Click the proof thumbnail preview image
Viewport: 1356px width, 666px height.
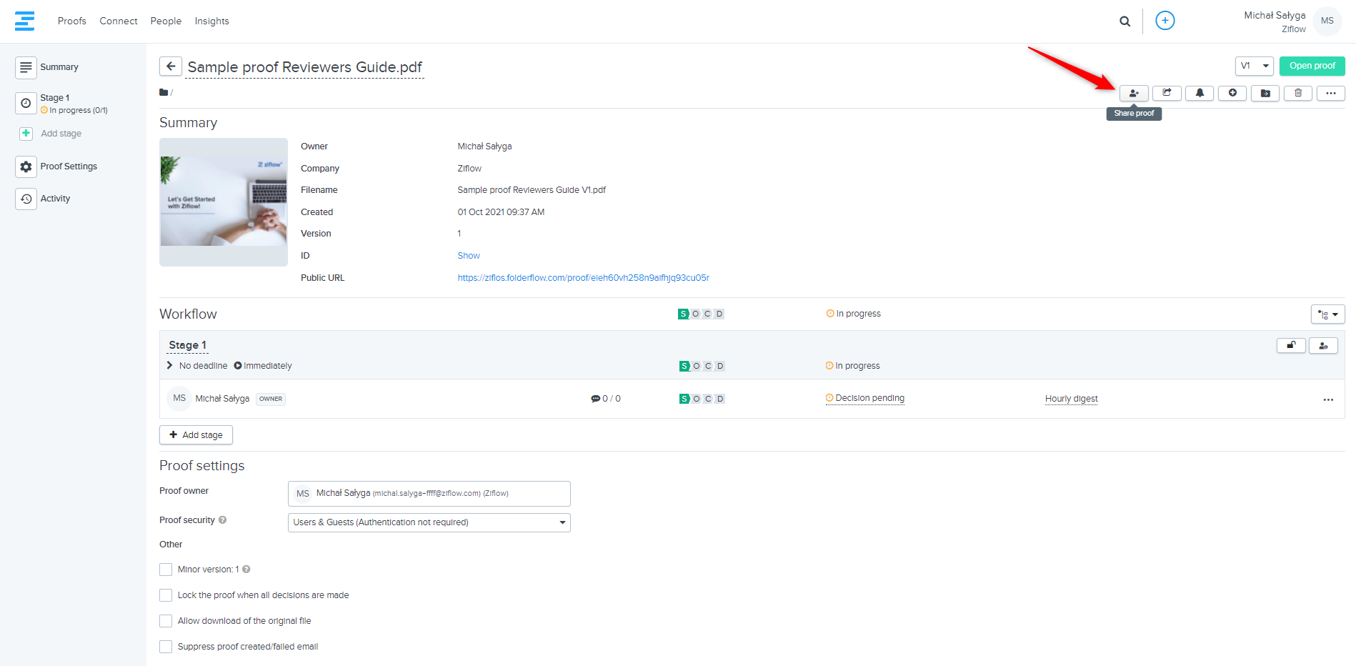coord(224,202)
